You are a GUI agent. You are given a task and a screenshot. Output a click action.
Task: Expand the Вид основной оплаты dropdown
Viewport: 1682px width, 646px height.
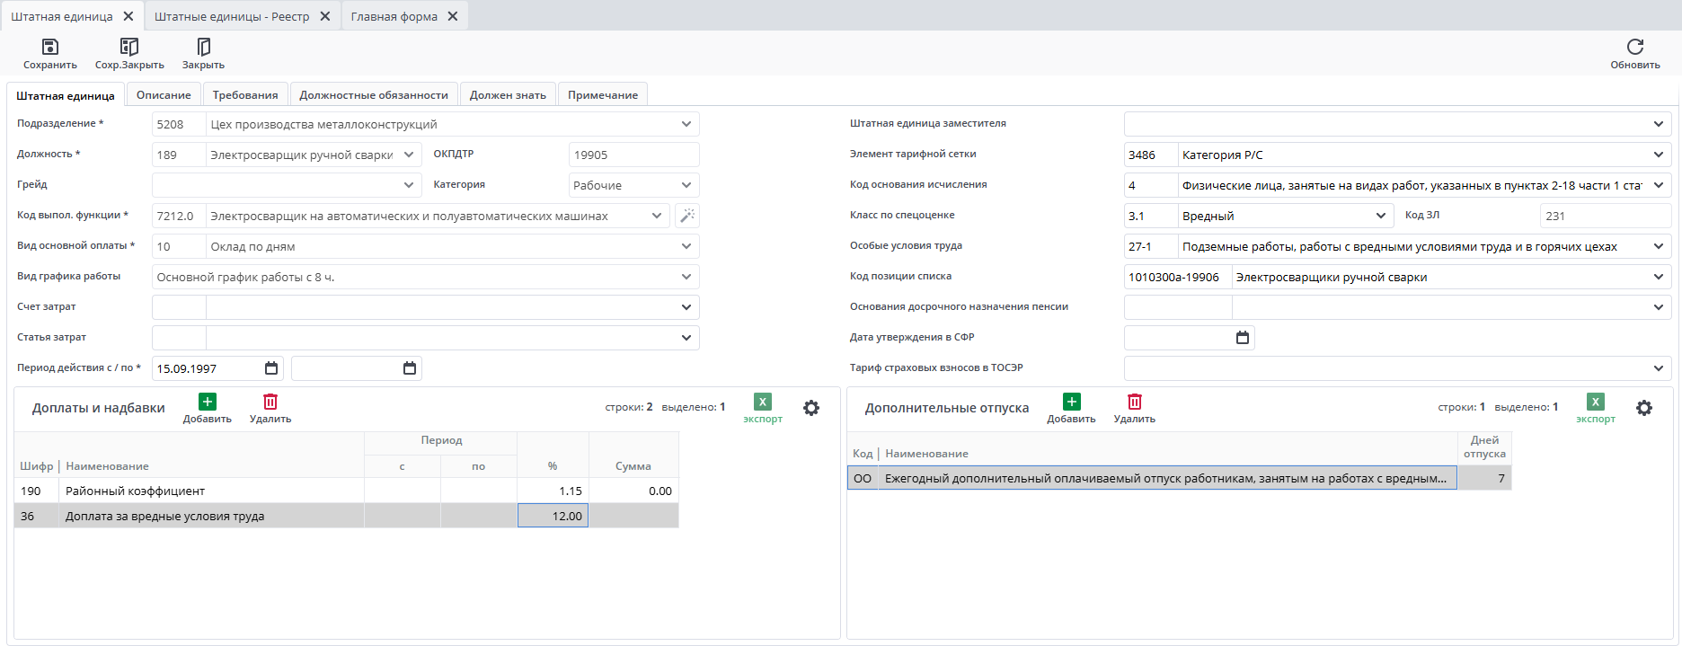pos(686,246)
